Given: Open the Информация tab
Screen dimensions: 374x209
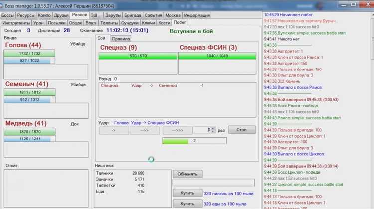Looking at the screenshot, I should (x=196, y=15).
